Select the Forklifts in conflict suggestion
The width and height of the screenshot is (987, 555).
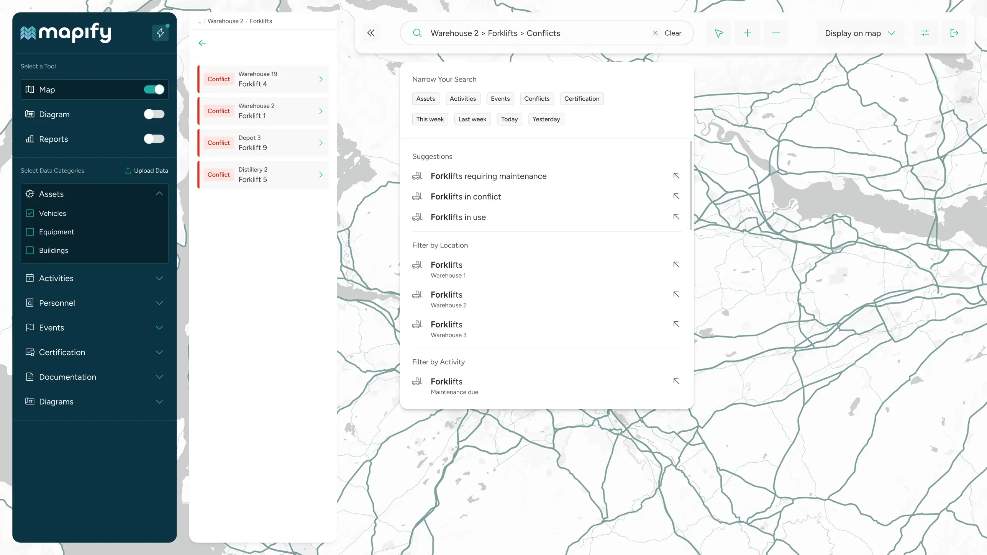(x=466, y=196)
